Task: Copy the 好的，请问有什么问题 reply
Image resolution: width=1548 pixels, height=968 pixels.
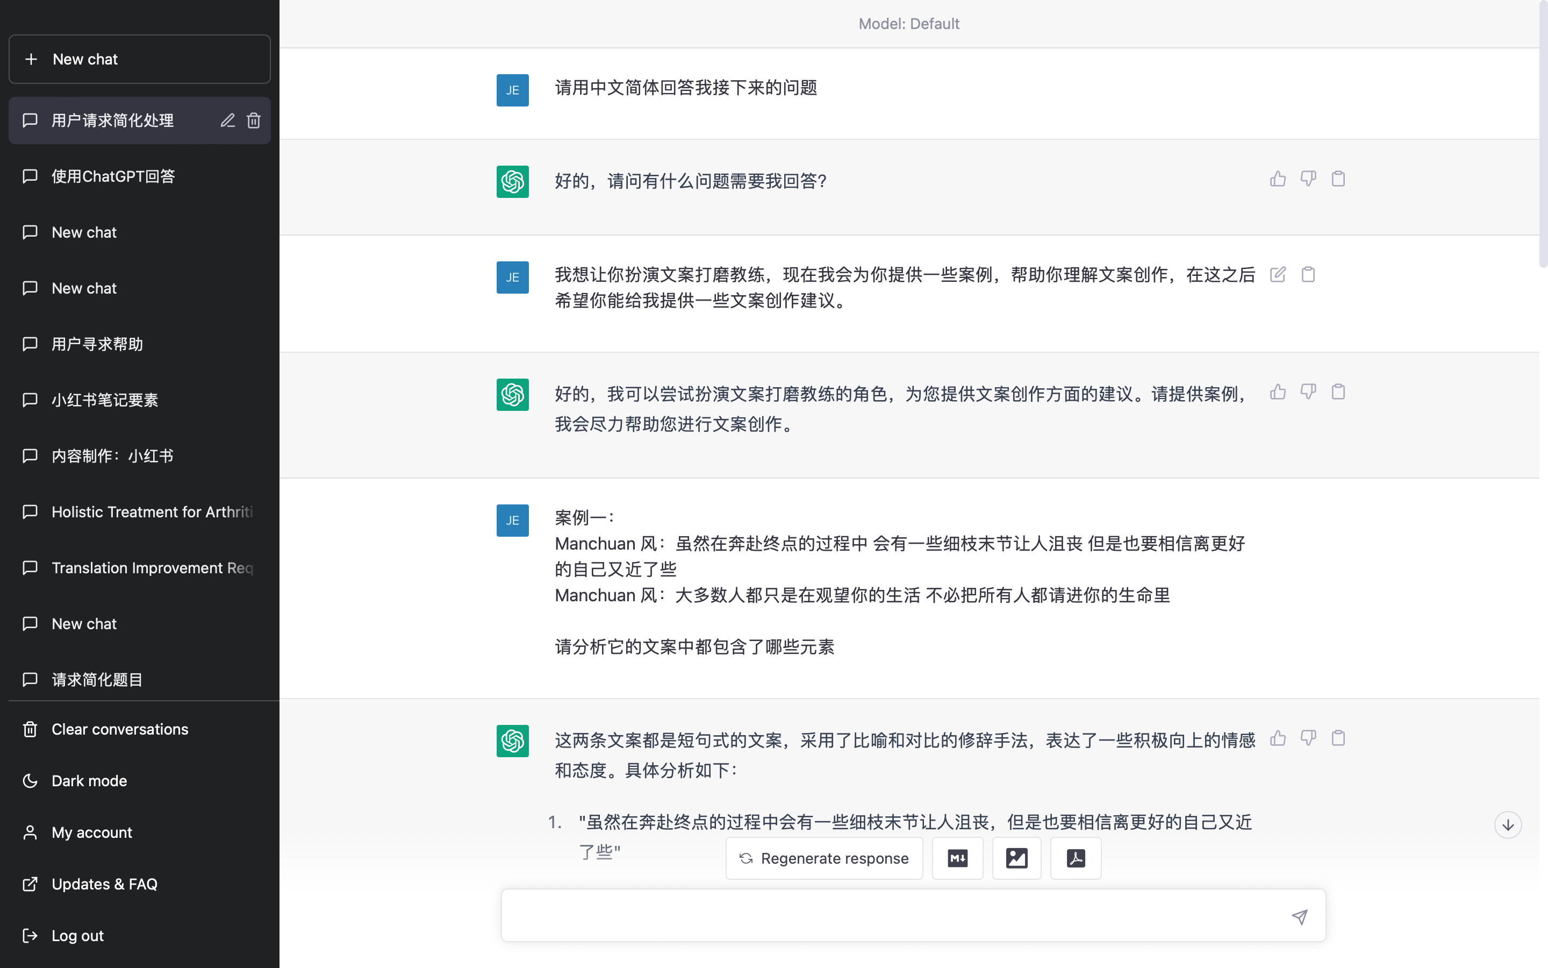Action: pyautogui.click(x=1338, y=179)
